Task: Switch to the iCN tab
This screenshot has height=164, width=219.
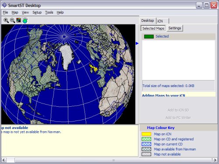Action: coord(162,21)
